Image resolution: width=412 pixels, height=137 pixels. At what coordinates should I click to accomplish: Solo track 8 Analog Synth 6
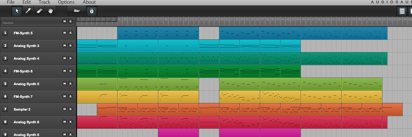click(70, 122)
